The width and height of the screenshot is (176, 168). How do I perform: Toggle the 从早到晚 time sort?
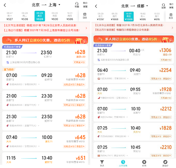point(123,163)
